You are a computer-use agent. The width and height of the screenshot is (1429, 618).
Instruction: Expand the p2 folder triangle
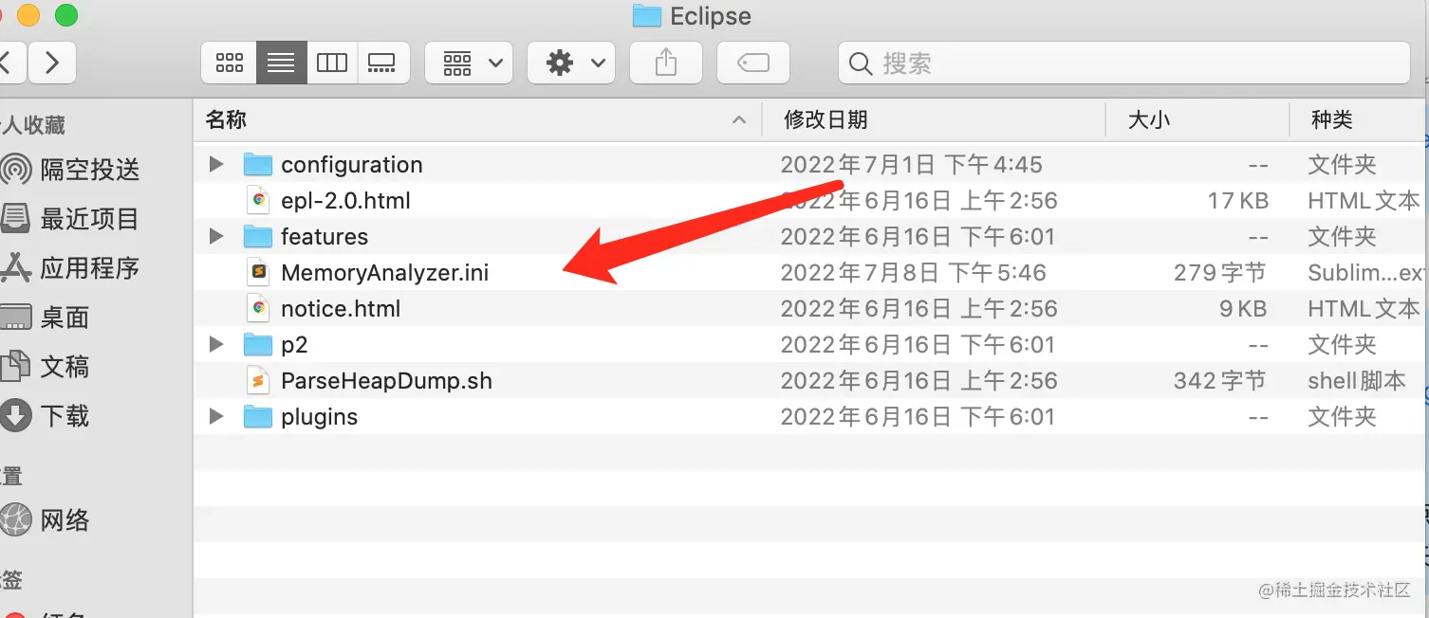(216, 344)
